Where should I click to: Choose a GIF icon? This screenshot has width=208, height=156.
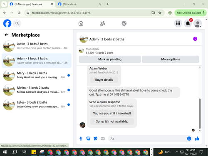103,139
